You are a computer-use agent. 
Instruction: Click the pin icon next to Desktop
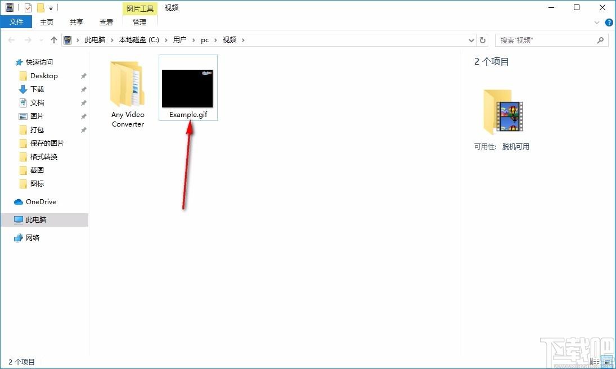point(83,76)
